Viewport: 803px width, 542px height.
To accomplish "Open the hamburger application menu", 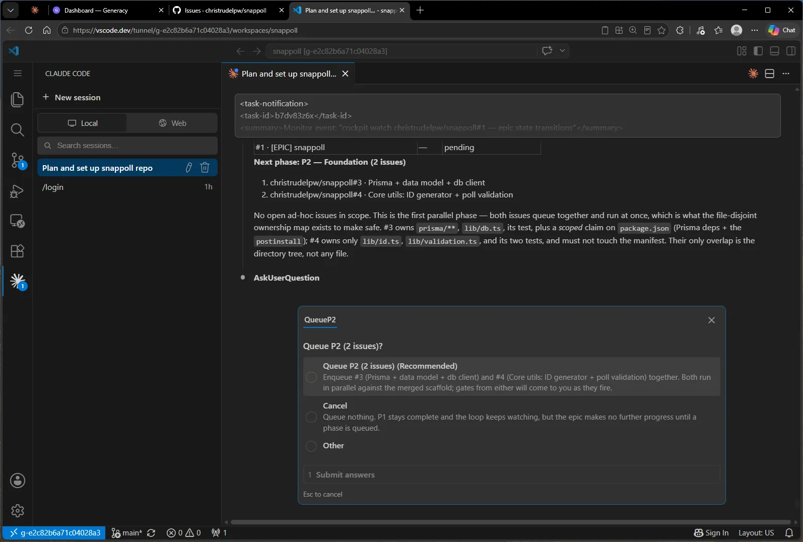I will point(18,74).
